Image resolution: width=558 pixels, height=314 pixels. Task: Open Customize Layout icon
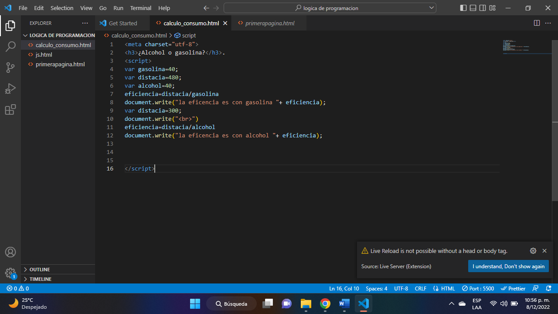(493, 8)
